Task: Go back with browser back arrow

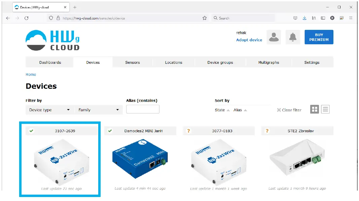Action: (x=8, y=18)
